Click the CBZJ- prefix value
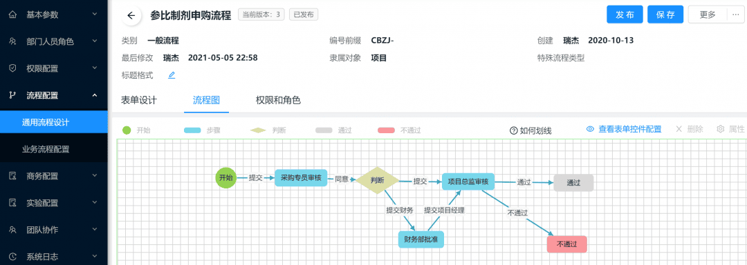The height and width of the screenshot is (265, 747). coord(382,40)
